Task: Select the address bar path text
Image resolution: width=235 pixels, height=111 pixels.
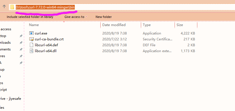Action: [45, 7]
